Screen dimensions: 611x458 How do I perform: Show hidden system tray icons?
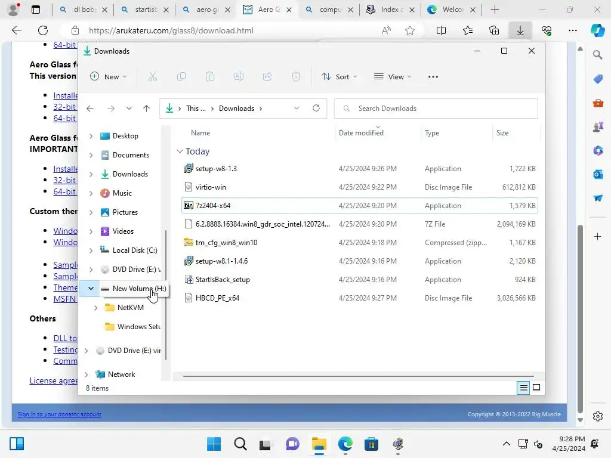[x=506, y=444]
